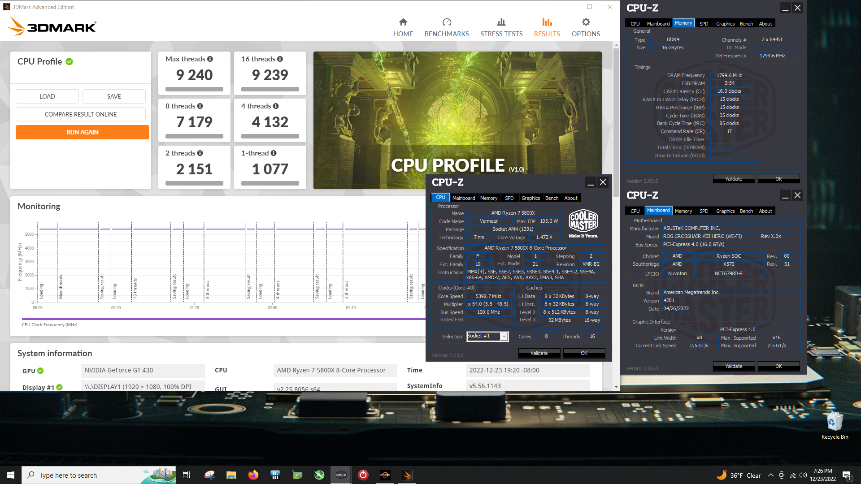Viewport: 861px width, 484px height.
Task: Open the Windows Start menu
Action: [11, 475]
